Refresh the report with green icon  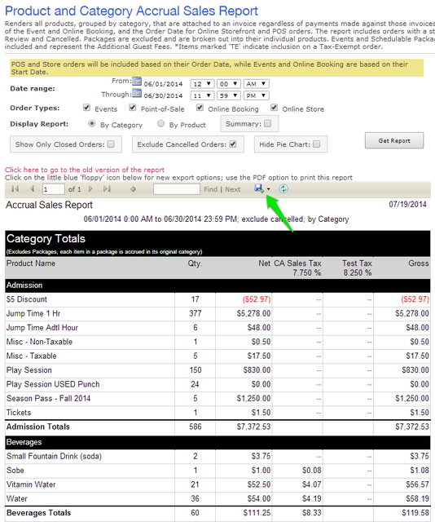click(x=283, y=188)
